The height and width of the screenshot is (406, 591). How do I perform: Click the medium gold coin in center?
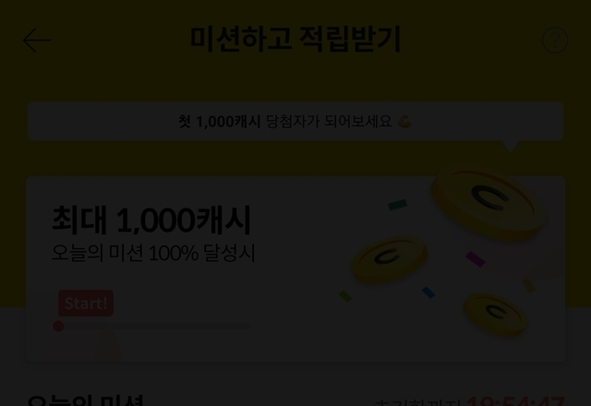[390, 260]
